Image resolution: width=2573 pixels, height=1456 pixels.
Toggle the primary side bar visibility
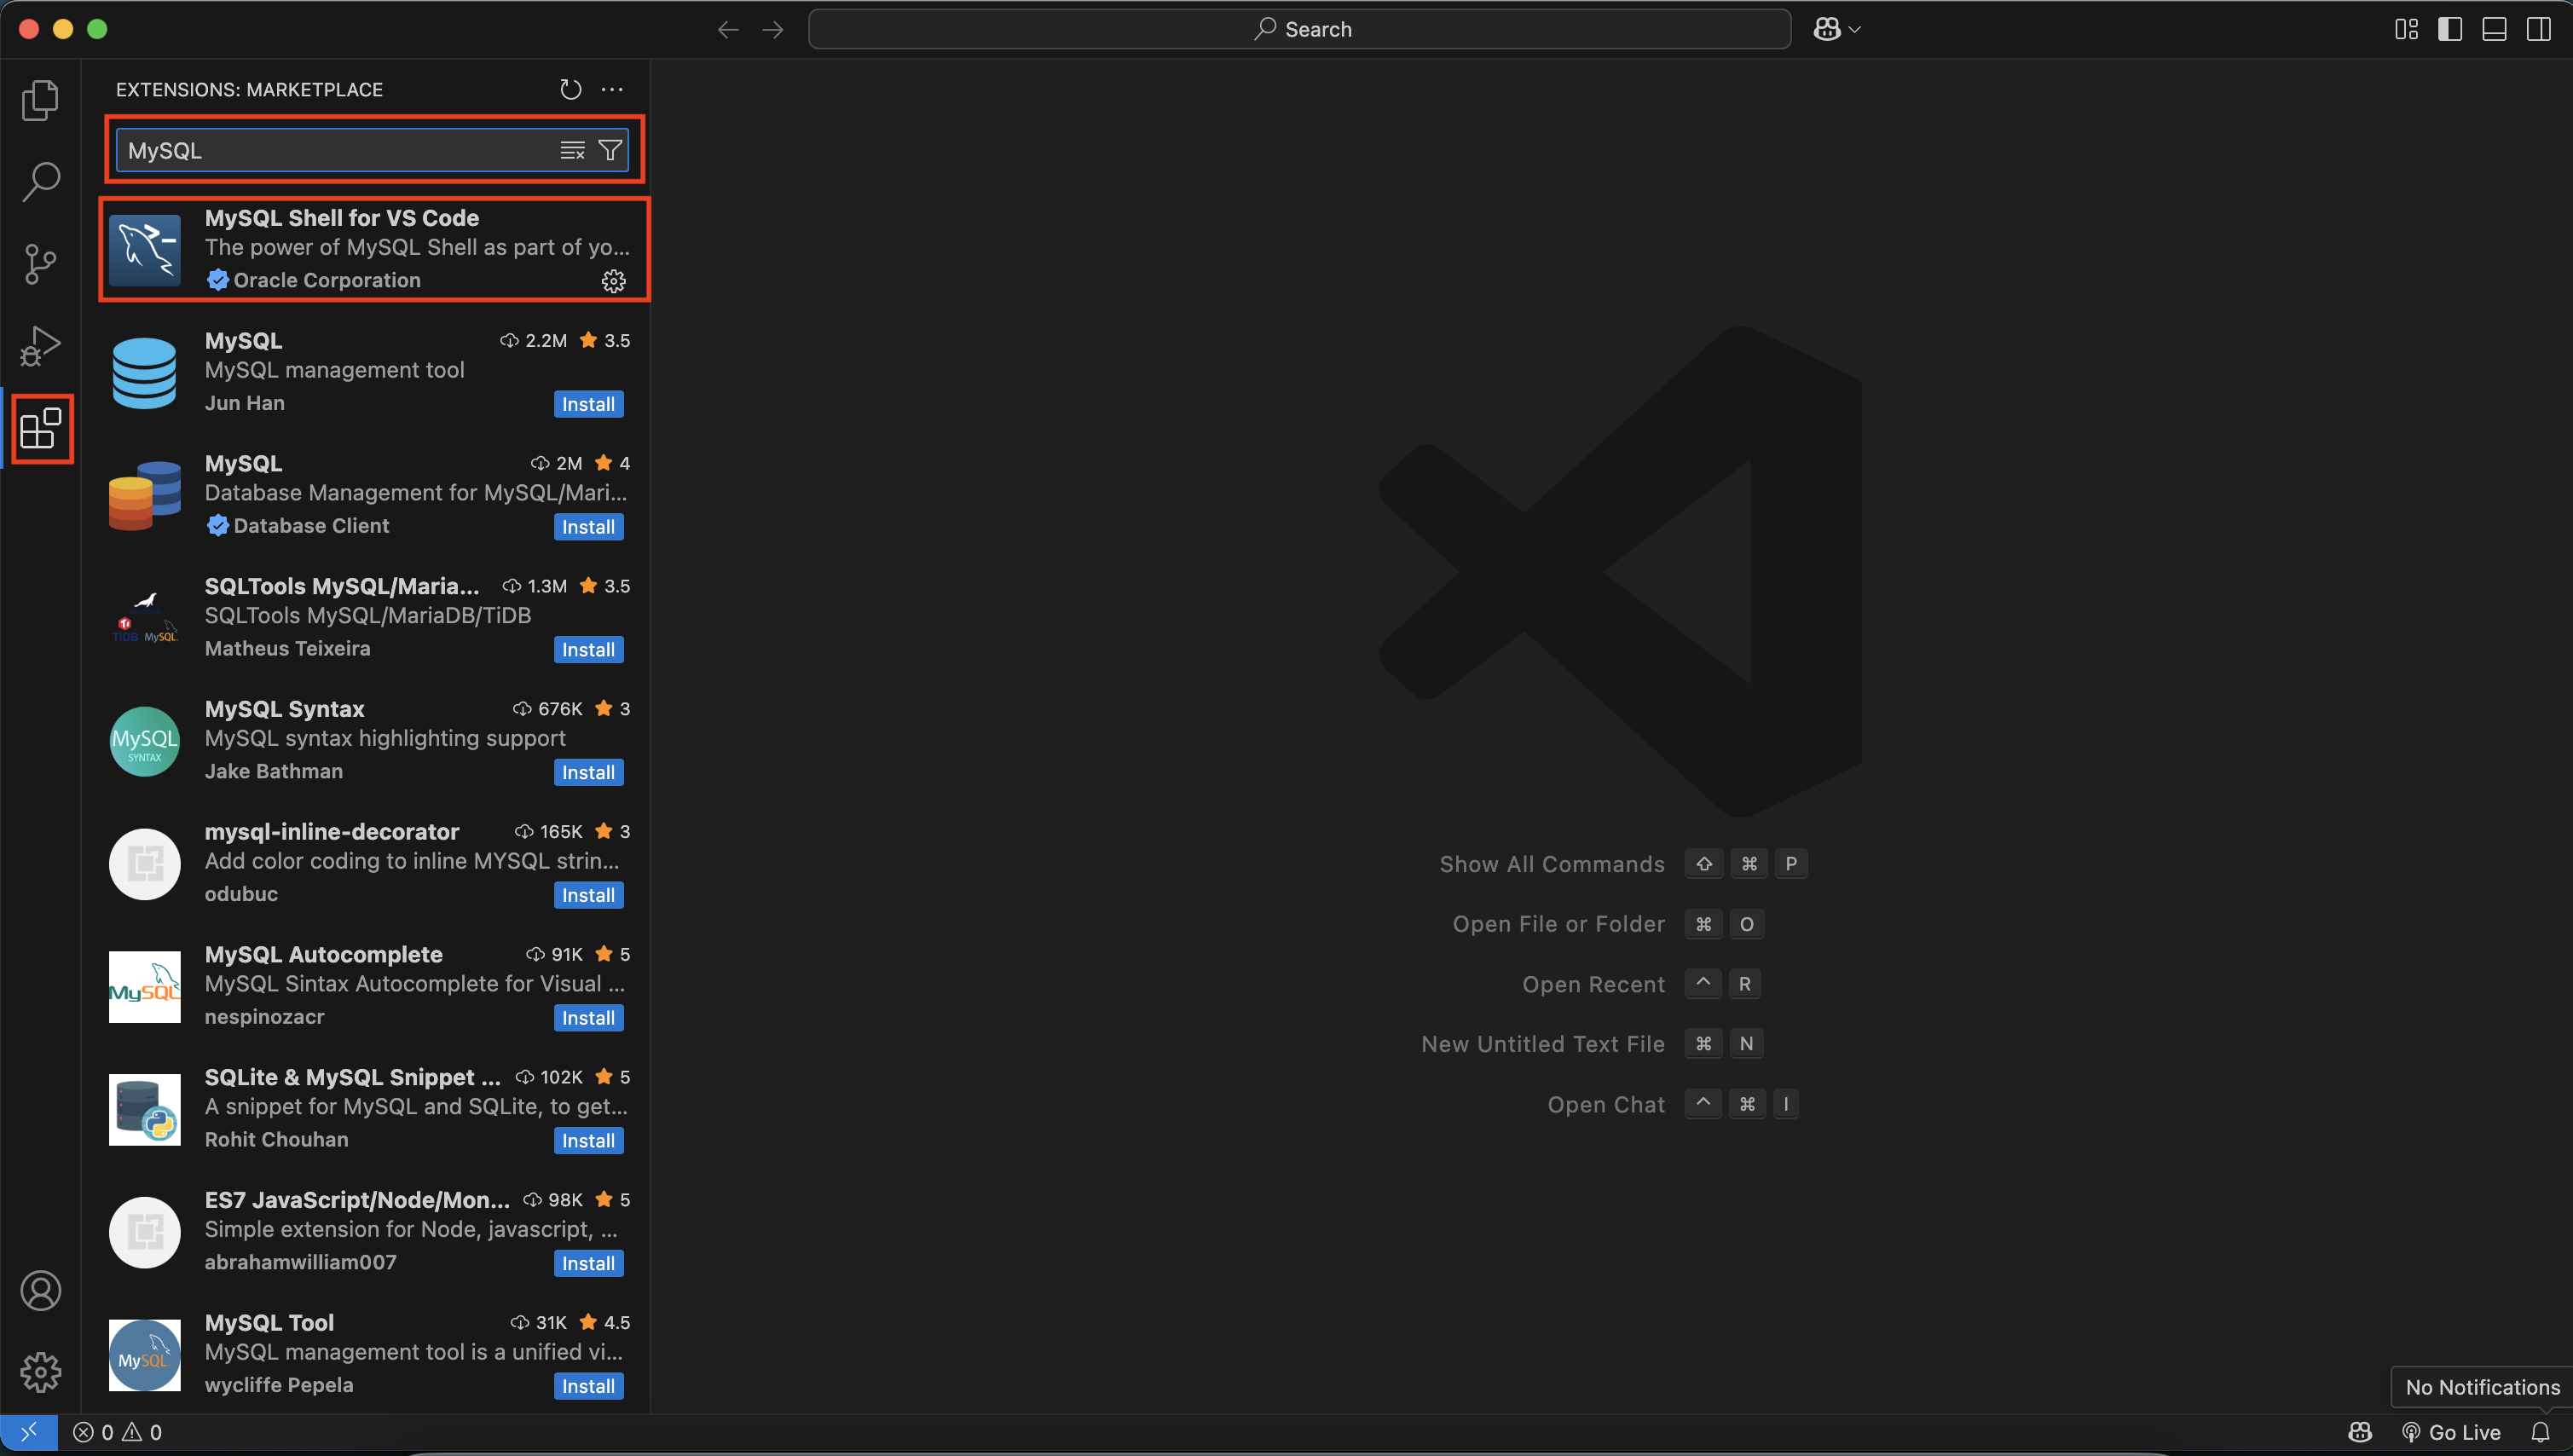pos(2450,29)
